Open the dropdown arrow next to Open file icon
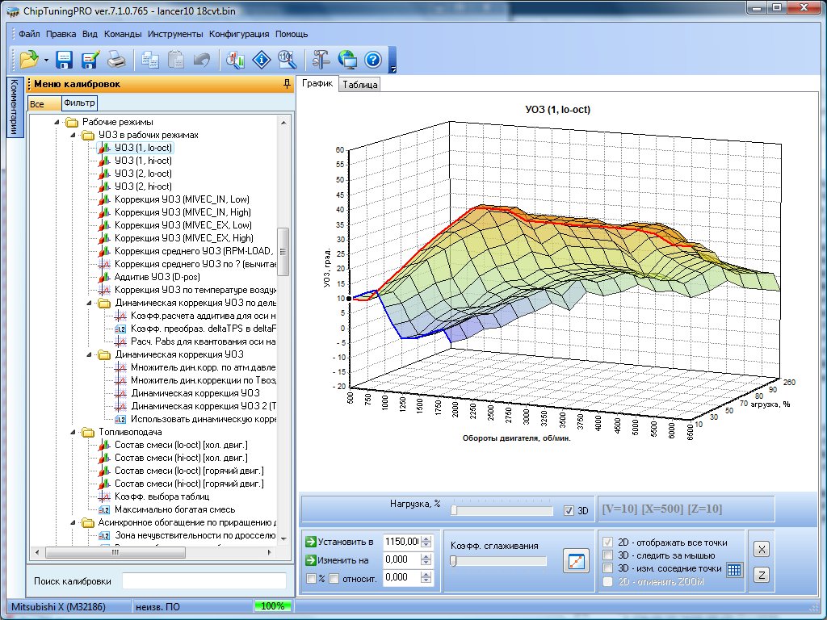The image size is (827, 620). 46,60
